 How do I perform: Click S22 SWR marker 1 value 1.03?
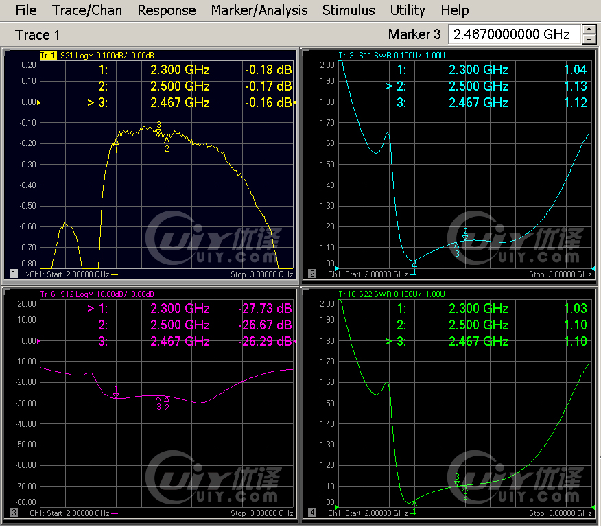576,309
